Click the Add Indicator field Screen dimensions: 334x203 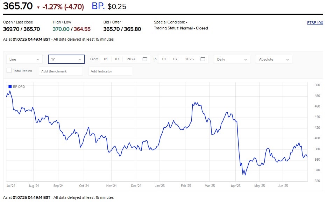[110, 71]
